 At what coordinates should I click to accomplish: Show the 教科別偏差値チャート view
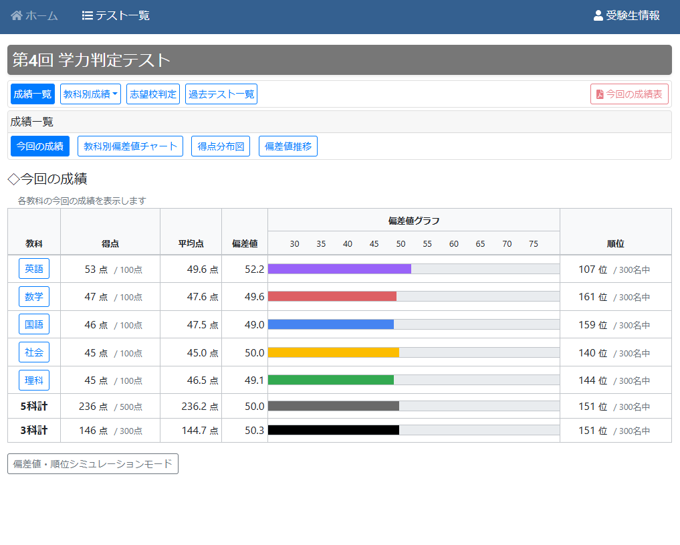click(130, 146)
